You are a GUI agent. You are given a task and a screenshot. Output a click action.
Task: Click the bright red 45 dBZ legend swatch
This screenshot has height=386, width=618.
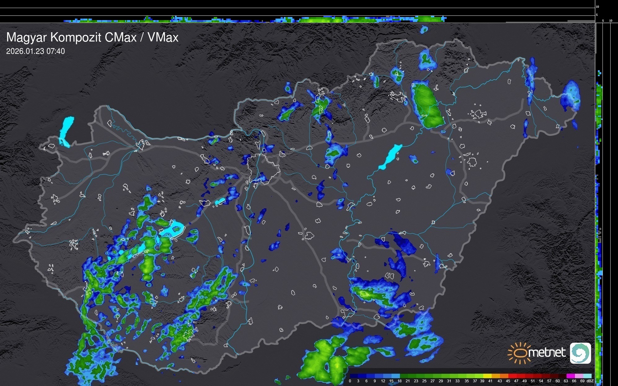(512, 376)
